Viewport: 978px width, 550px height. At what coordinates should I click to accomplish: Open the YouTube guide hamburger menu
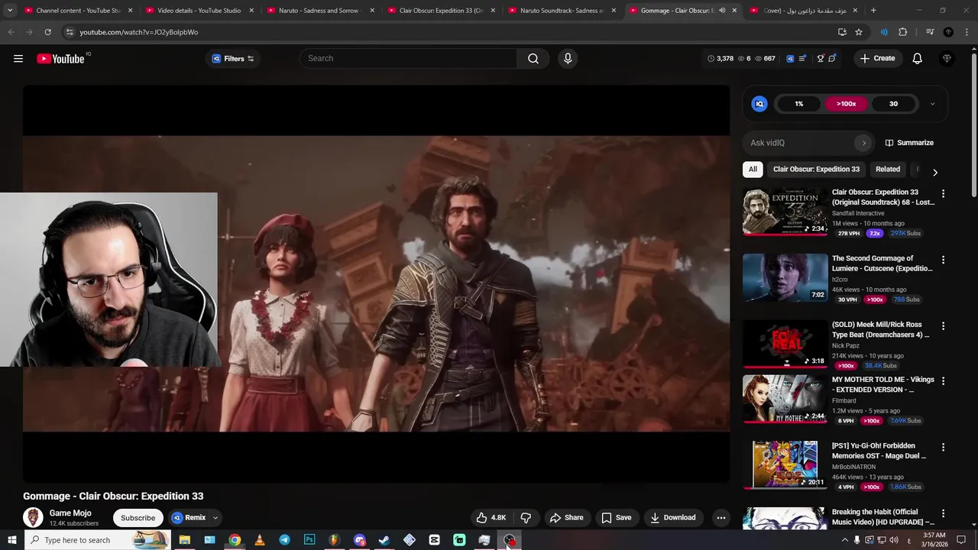click(x=18, y=58)
